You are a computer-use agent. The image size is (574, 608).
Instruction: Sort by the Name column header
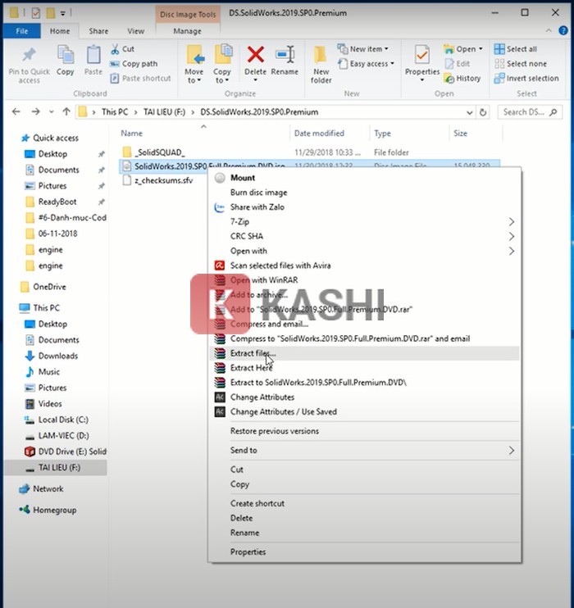131,134
